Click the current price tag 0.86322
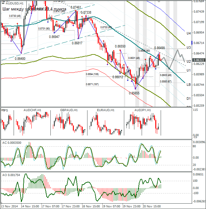The width and height of the screenshot is (206, 209). tap(199, 60)
